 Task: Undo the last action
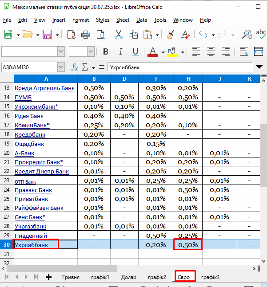(203, 35)
